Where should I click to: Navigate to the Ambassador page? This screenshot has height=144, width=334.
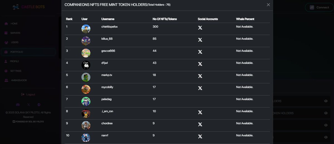(19, 80)
